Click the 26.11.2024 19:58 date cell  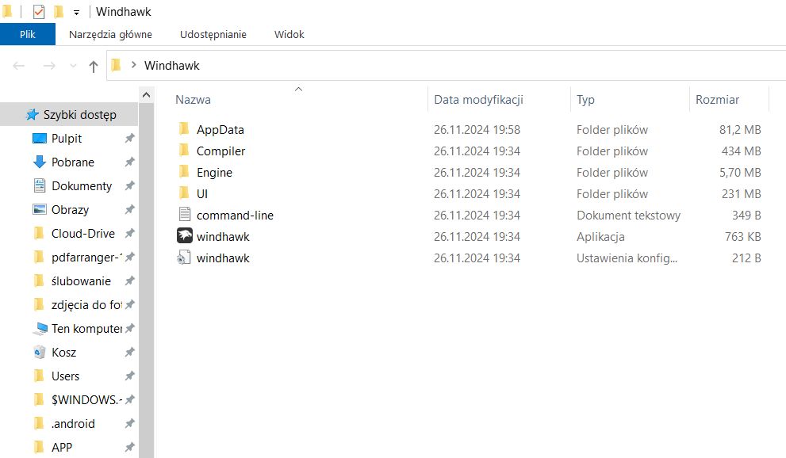[x=477, y=130]
